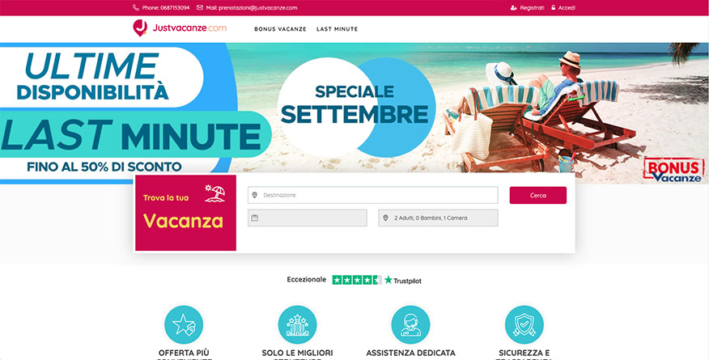Click the beach umbrella icon
Image resolution: width=709 pixels, height=360 pixels.
[214, 193]
